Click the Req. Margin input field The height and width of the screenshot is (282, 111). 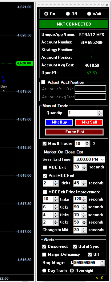coord(87,263)
